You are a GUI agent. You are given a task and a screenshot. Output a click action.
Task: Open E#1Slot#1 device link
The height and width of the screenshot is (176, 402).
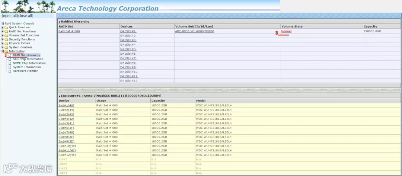click(x=128, y=31)
